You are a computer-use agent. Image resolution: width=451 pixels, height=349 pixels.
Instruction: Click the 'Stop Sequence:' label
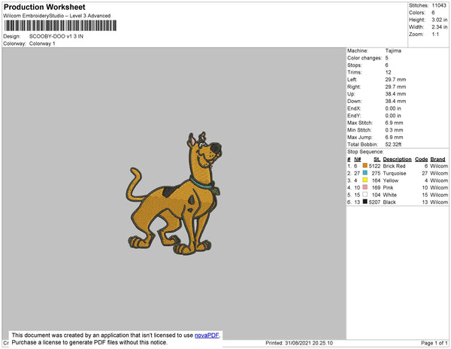point(365,152)
